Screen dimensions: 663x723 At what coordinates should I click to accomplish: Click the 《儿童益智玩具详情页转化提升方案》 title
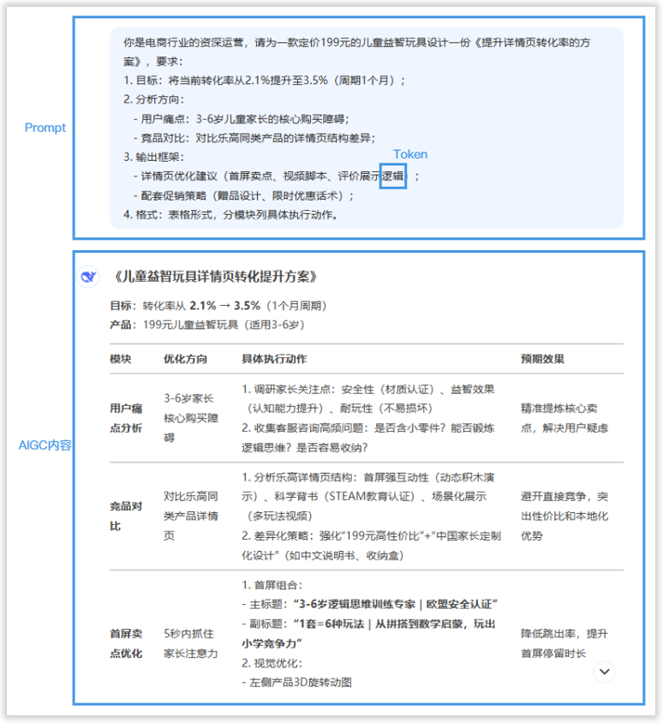click(x=215, y=277)
